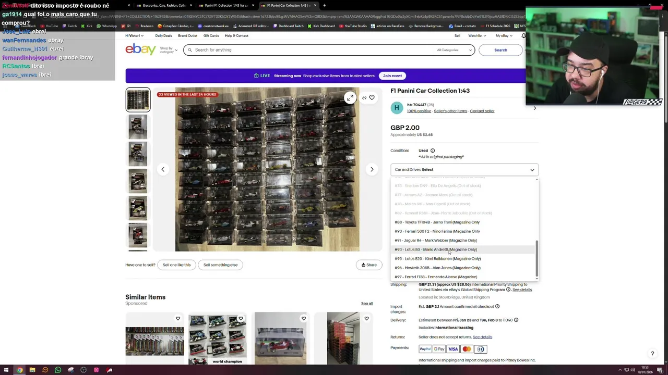Click Google Pay payment icon

439,349
